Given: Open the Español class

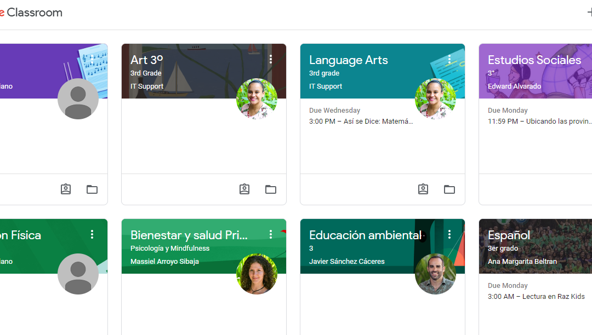Looking at the screenshot, I should tap(509, 235).
